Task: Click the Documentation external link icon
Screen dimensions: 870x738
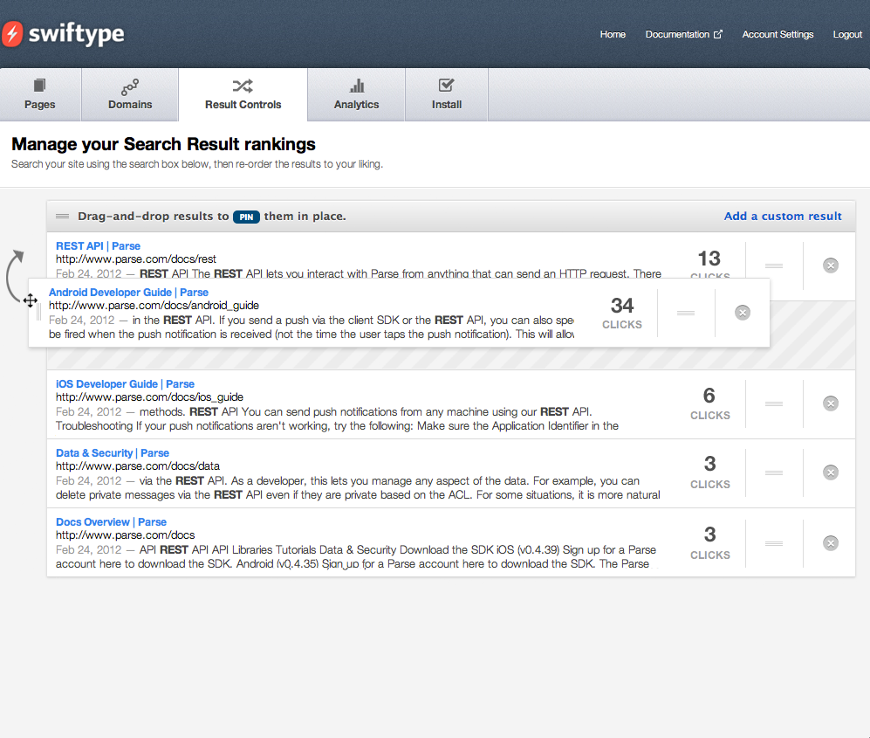Action: click(x=718, y=34)
